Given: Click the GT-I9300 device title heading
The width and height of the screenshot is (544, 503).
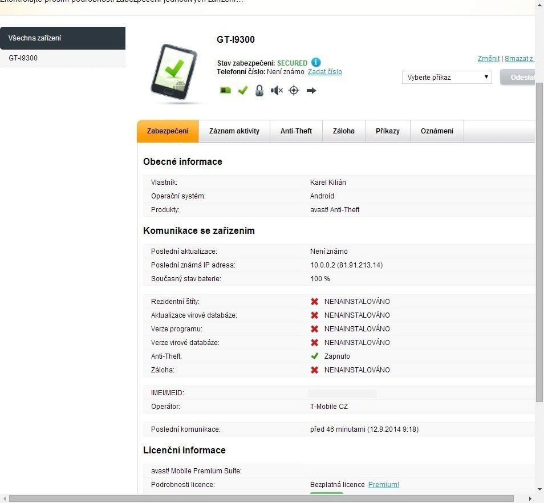Looking at the screenshot, I should point(236,39).
